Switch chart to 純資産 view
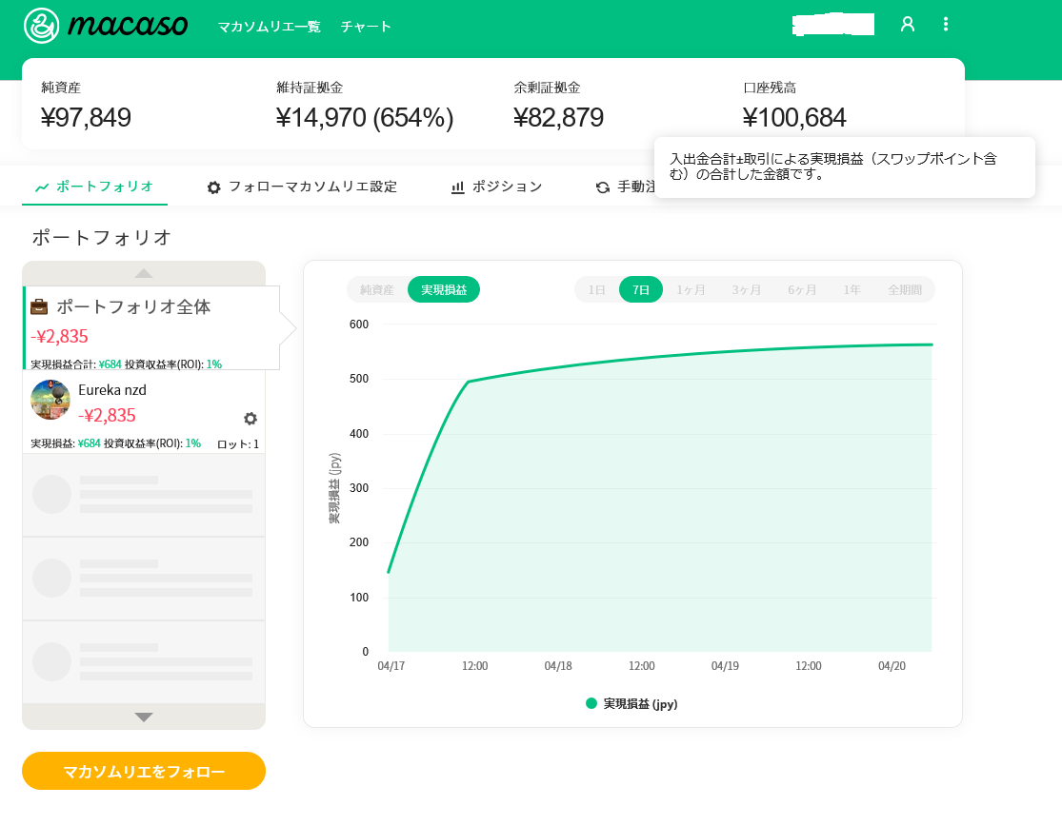This screenshot has width=1062, height=826. point(376,289)
